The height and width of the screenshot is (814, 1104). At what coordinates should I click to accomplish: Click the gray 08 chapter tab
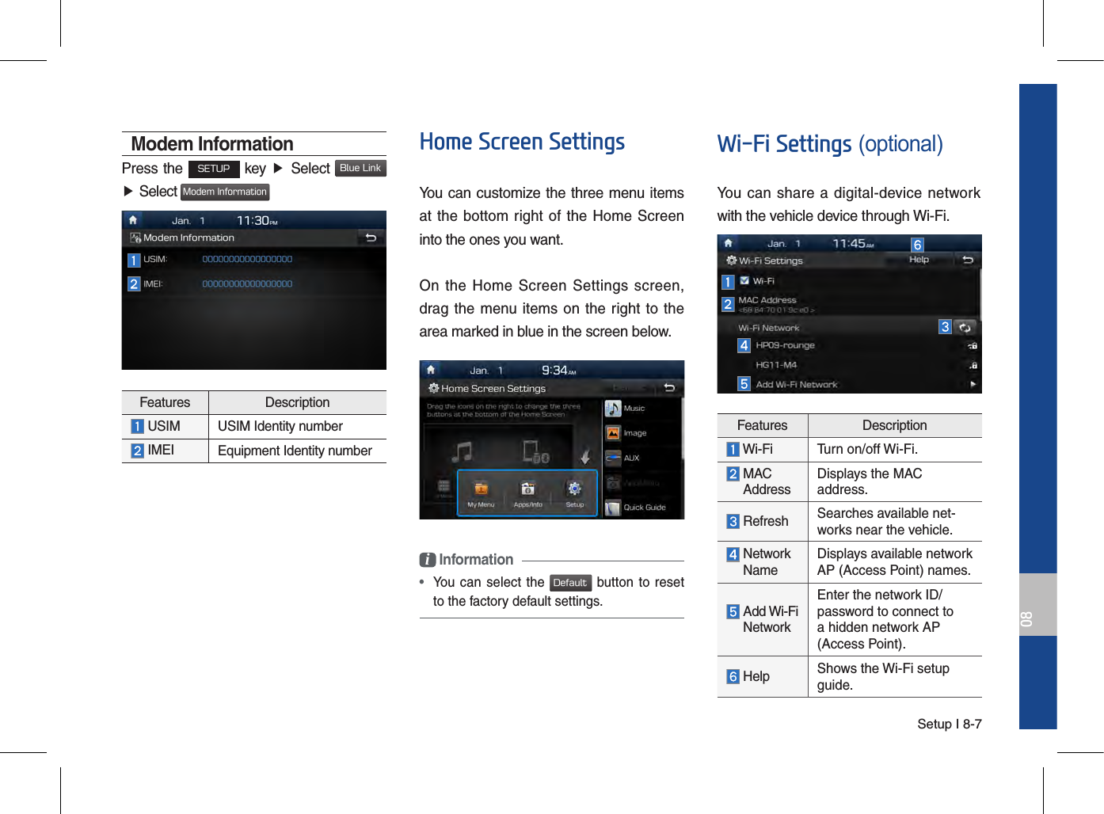(x=1038, y=605)
